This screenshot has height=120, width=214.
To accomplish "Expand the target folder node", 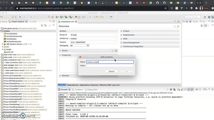I will (2, 49).
